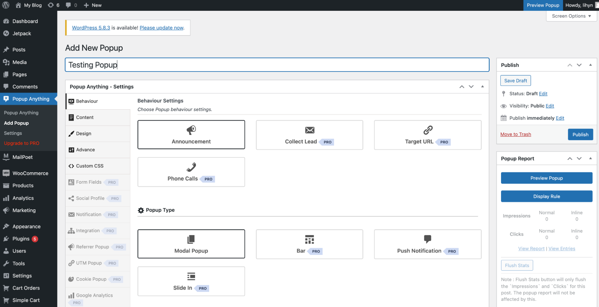Collapse the Publish panel toggle triangle
This screenshot has width=599, height=307.
click(x=590, y=65)
